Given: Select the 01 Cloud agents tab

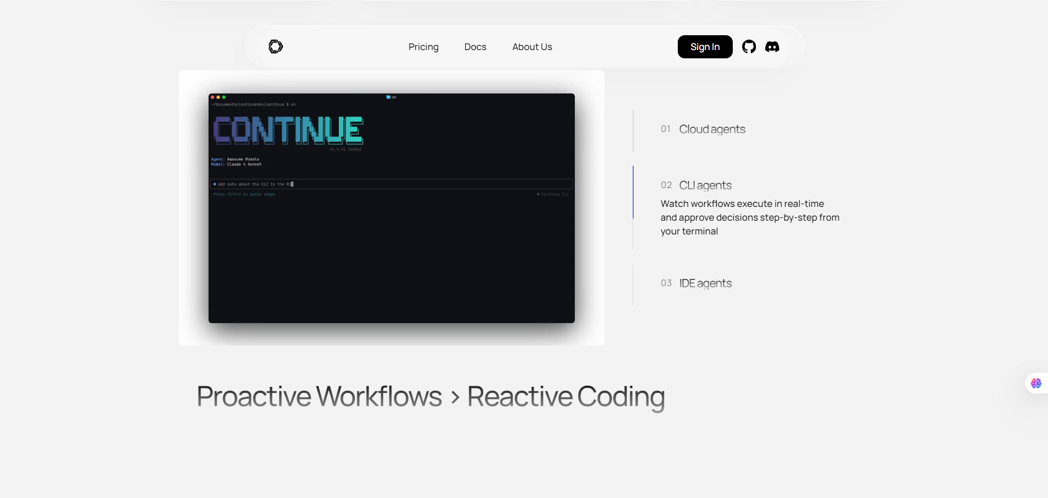Looking at the screenshot, I should point(703,129).
